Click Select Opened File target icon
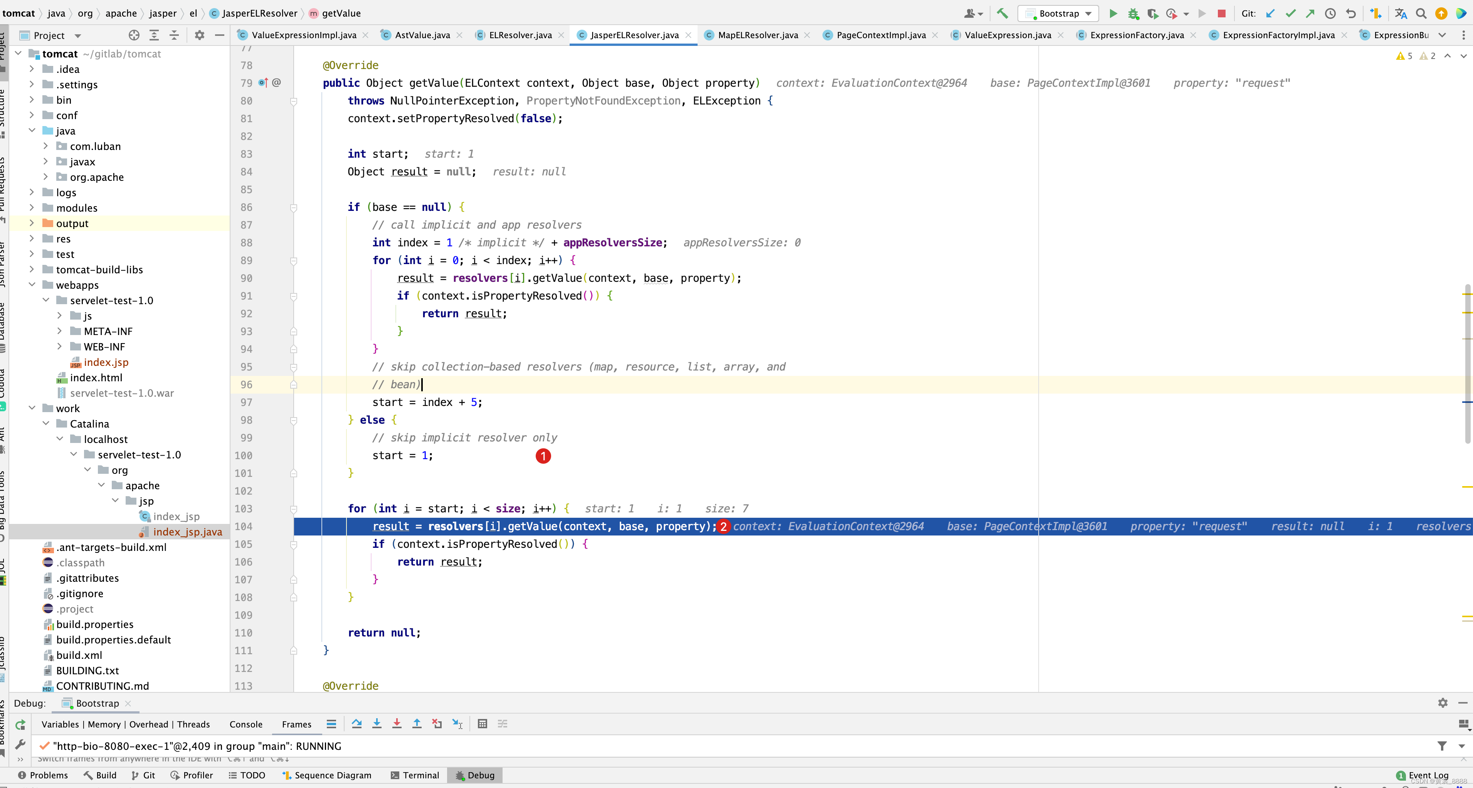The width and height of the screenshot is (1473, 788). (134, 35)
